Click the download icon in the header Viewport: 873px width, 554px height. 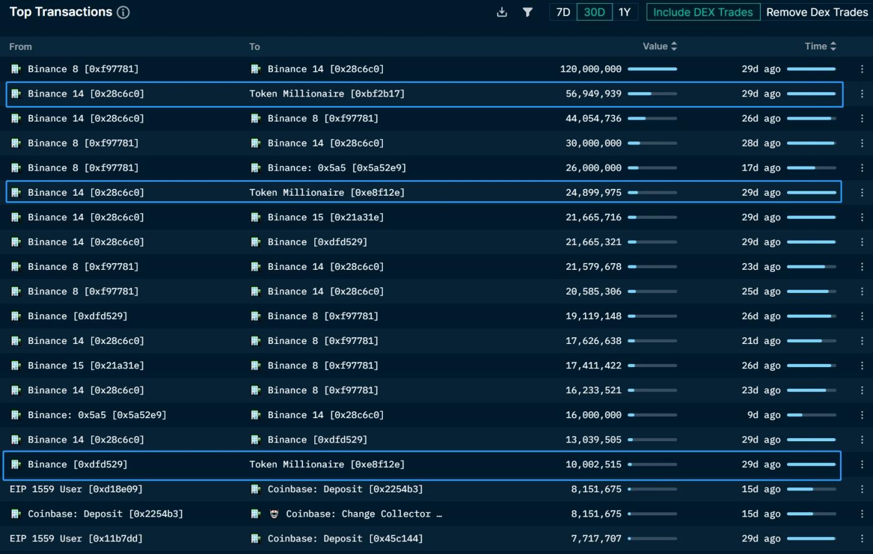pos(501,12)
